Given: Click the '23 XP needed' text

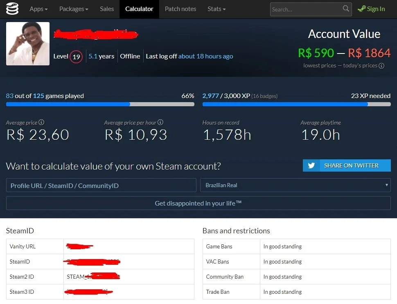Looking at the screenshot, I should click(371, 96).
